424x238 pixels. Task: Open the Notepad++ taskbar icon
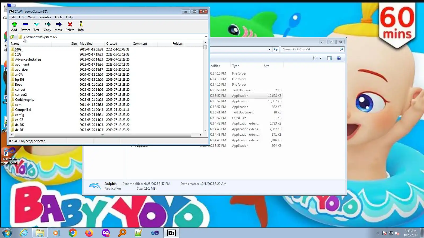click(x=138, y=233)
